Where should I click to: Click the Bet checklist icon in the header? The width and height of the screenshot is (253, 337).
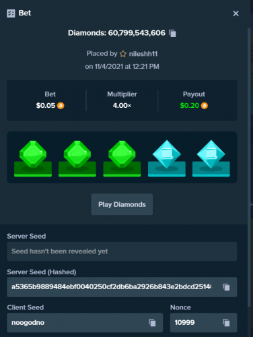click(x=11, y=13)
